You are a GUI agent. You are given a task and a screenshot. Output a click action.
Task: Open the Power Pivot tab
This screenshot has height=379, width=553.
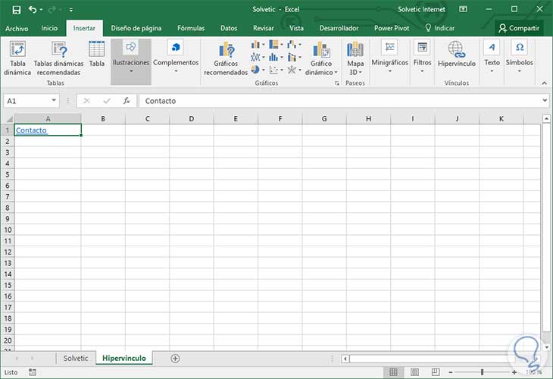point(392,28)
